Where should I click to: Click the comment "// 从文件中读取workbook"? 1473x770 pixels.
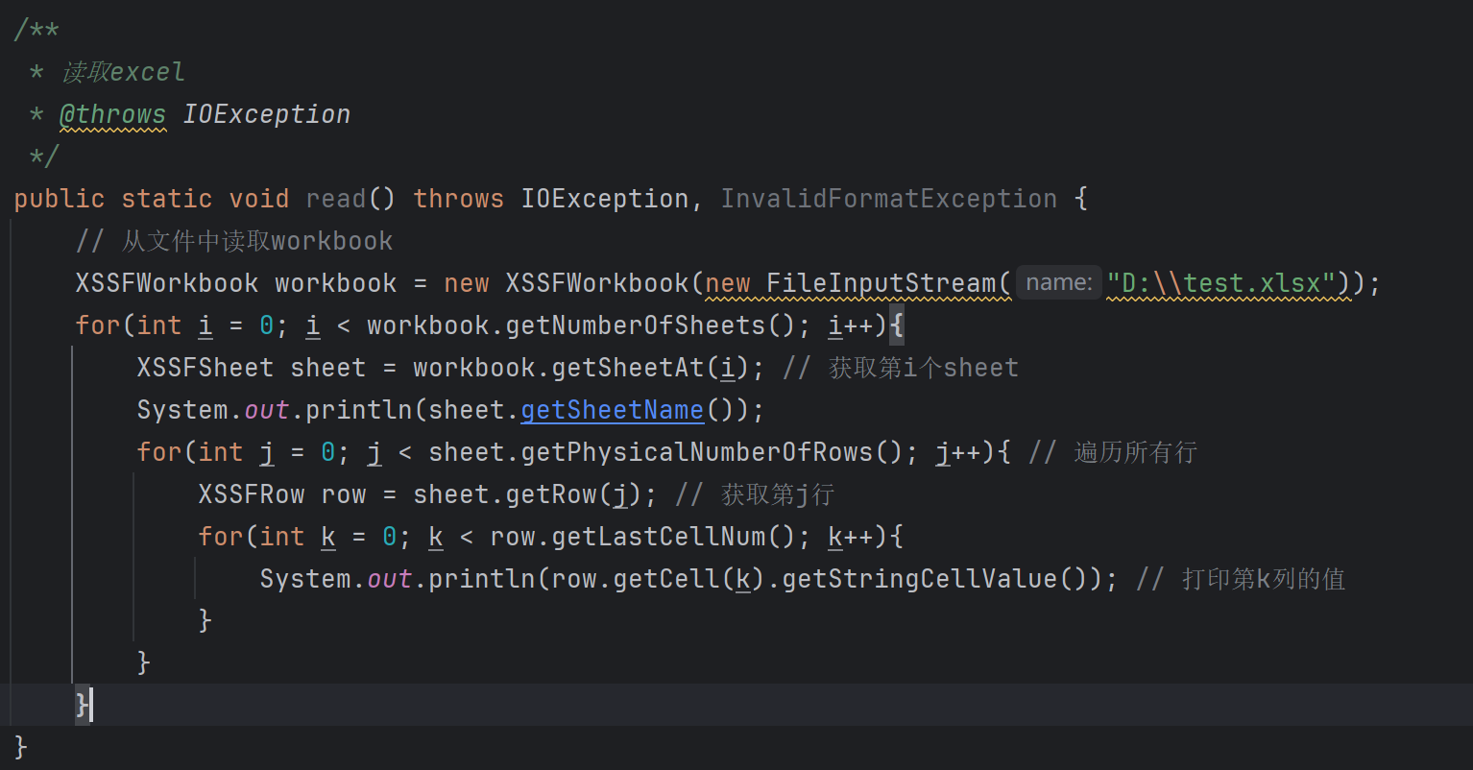[234, 241]
